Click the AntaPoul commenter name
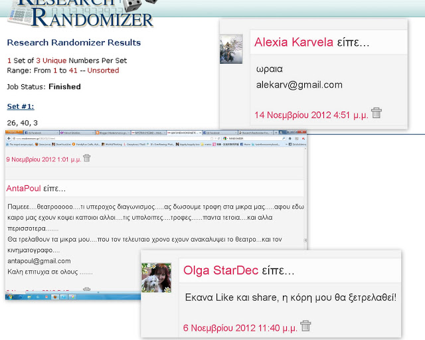The image size is (425, 340). pyautogui.click(x=21, y=189)
